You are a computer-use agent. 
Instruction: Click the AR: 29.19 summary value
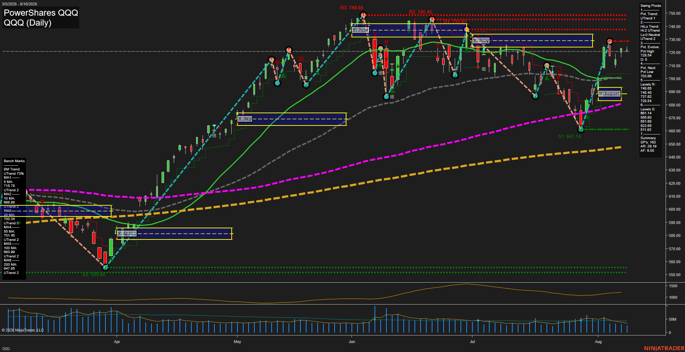pyautogui.click(x=648, y=146)
